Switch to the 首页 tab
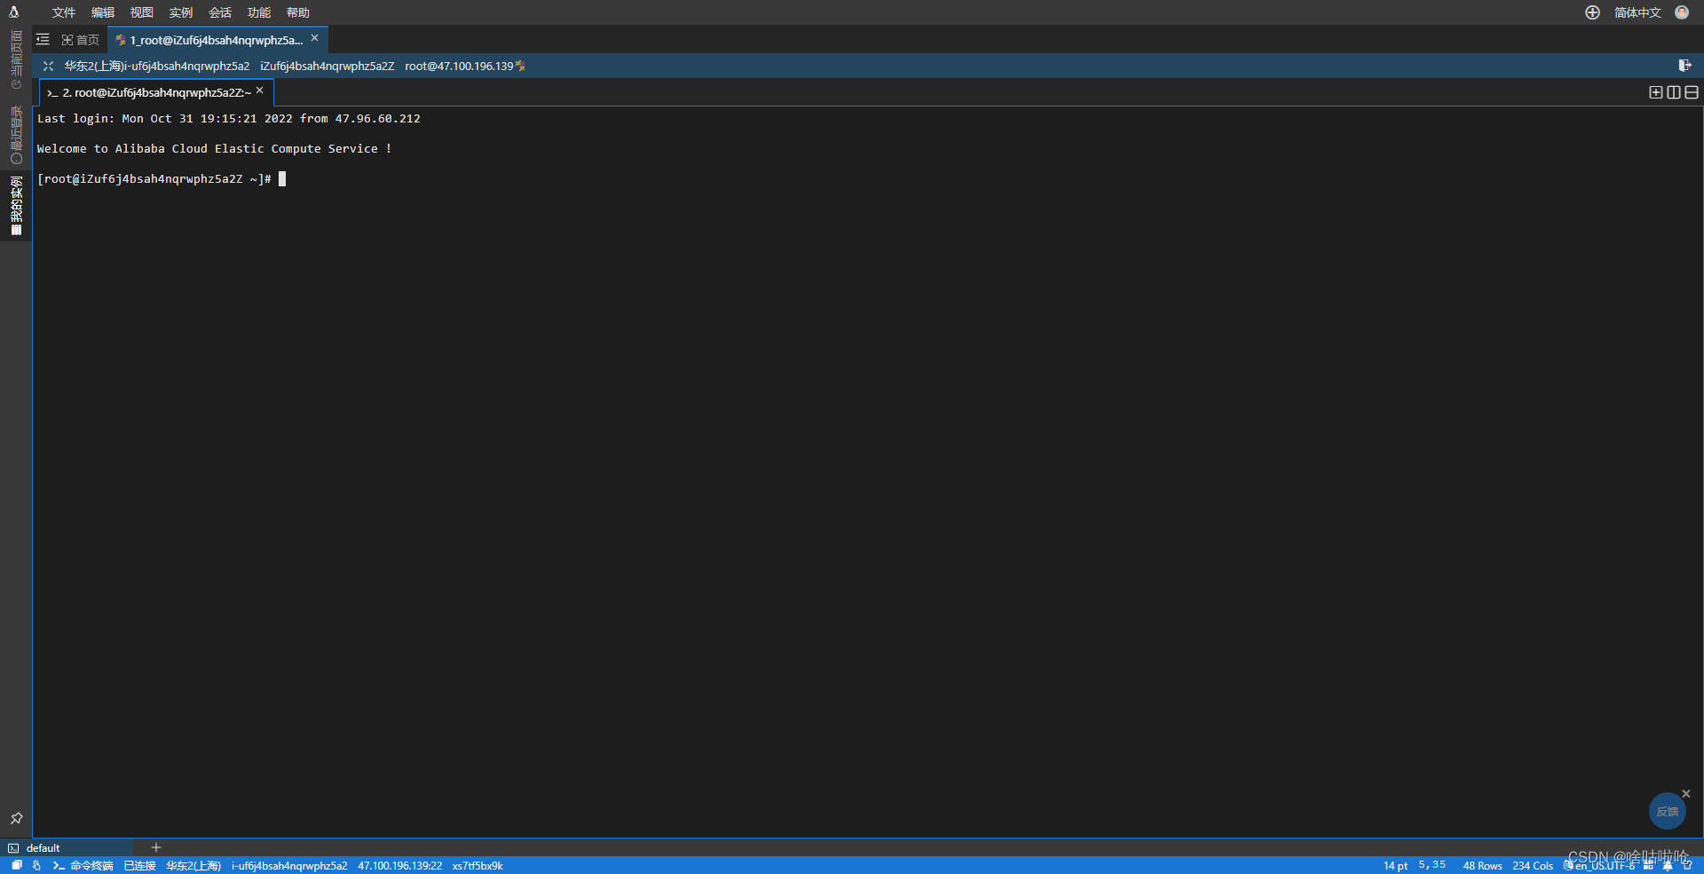The height and width of the screenshot is (874, 1704). [x=81, y=39]
